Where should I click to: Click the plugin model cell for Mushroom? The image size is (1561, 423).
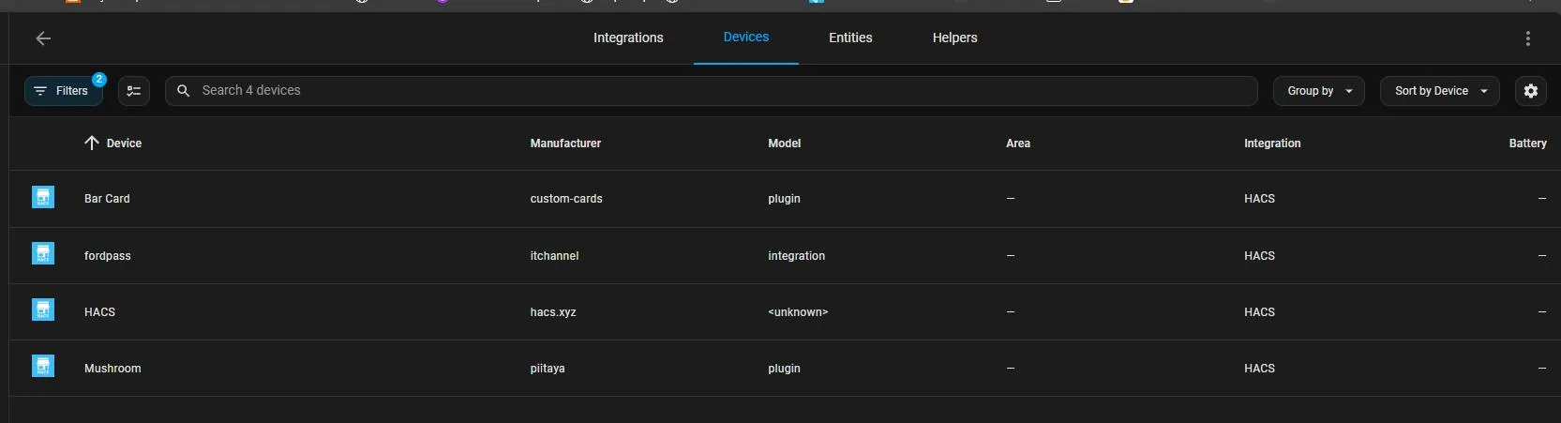[x=784, y=369]
